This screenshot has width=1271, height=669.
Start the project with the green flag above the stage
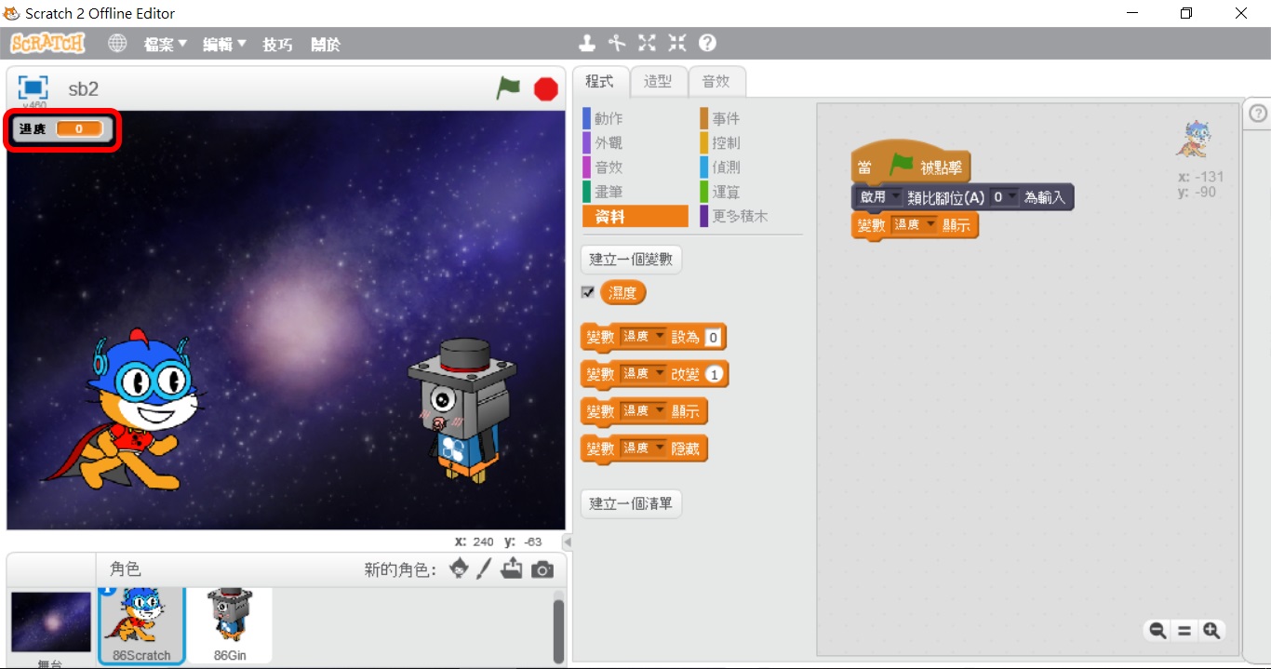[508, 88]
